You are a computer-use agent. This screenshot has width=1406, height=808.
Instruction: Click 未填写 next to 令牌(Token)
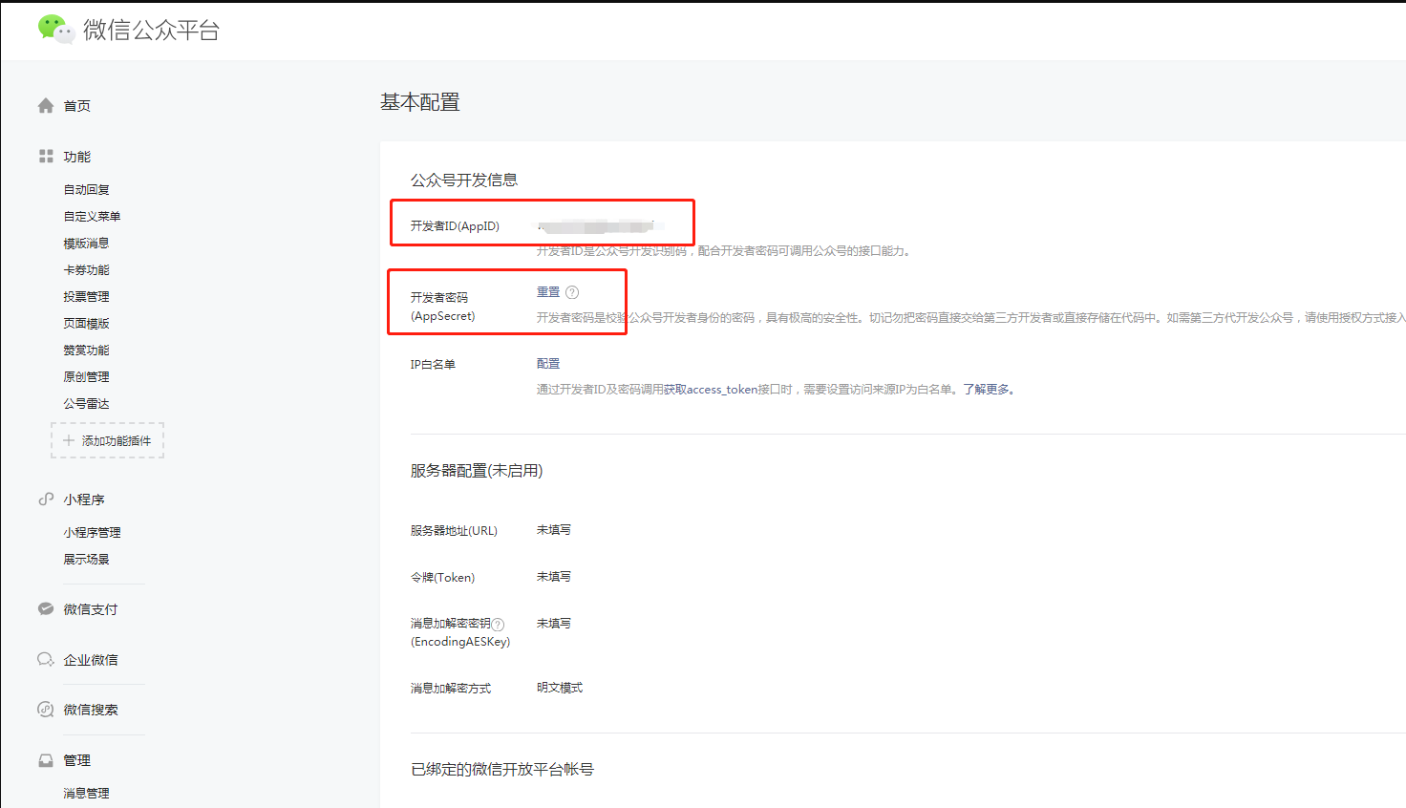554,577
